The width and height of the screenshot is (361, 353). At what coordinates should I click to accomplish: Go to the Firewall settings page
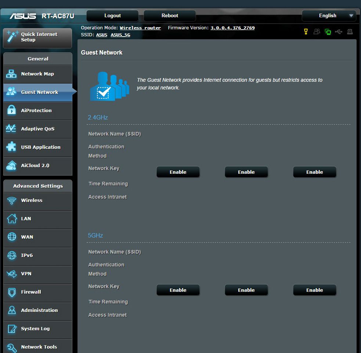tap(31, 292)
